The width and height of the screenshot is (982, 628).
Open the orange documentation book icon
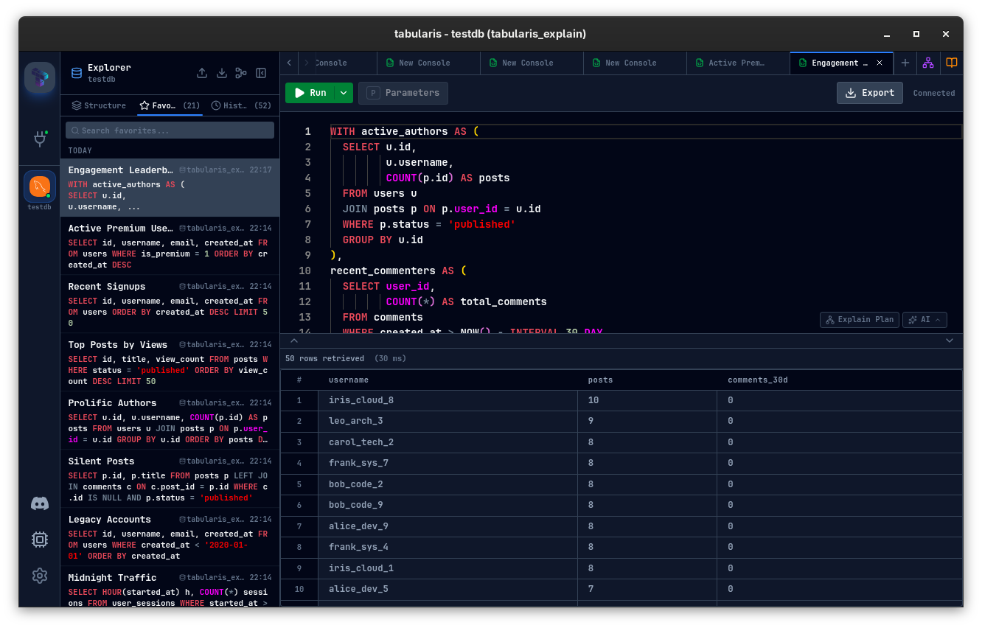click(951, 63)
